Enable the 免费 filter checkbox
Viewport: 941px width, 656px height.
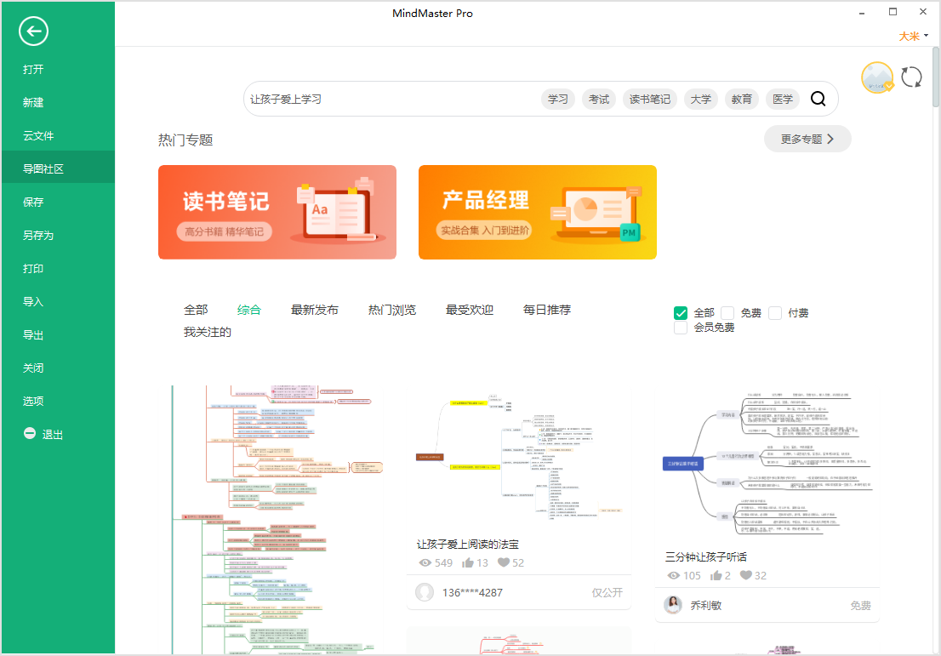point(727,313)
